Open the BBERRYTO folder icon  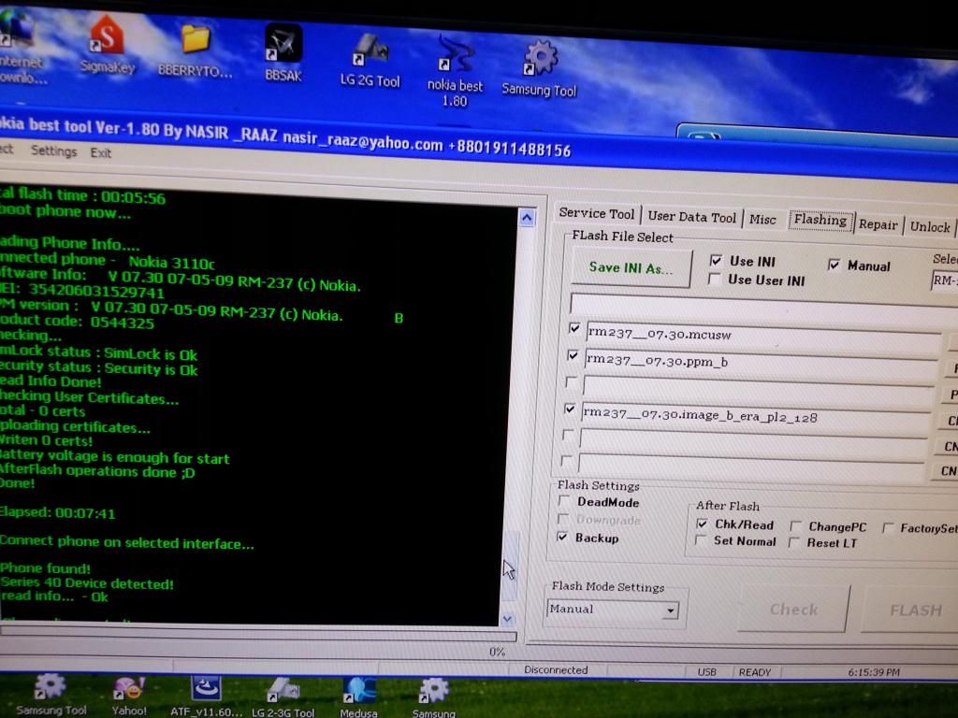pyautogui.click(x=195, y=42)
